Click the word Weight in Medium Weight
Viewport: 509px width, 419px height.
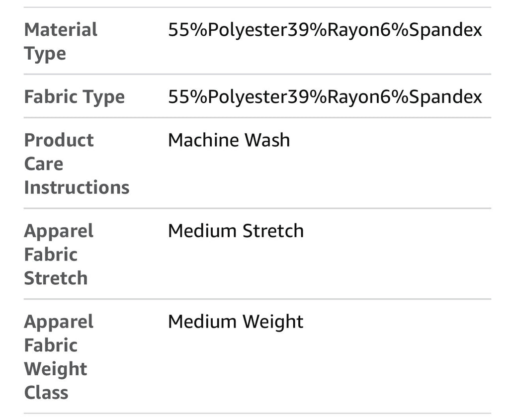click(x=273, y=322)
